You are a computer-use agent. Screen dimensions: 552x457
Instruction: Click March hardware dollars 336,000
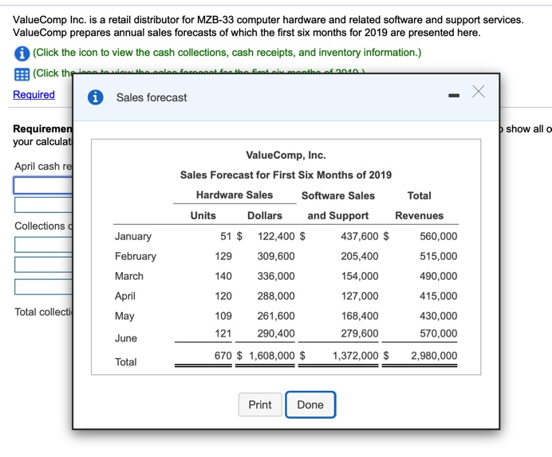tap(276, 276)
